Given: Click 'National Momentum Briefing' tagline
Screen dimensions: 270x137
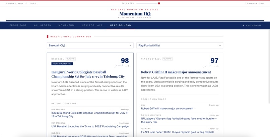Looking at the screenshot, I should tap(135, 10).
